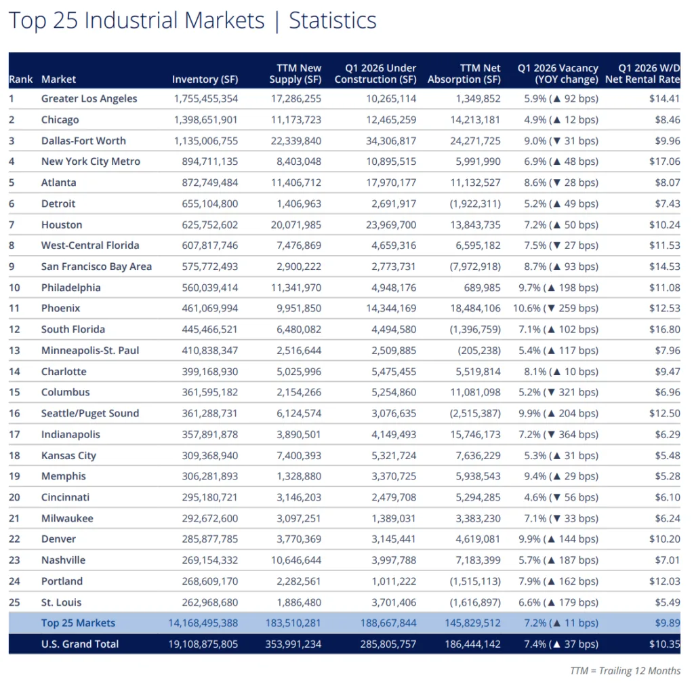Screen dimensions: 694x683
Task: Select the 'Minneapolis-St. Paul' market name
Action: [x=90, y=351]
